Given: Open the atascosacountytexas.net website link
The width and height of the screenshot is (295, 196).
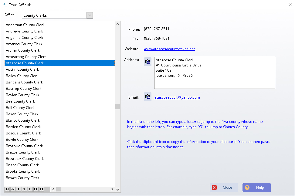Looking at the screenshot, I should tap(169, 49).
